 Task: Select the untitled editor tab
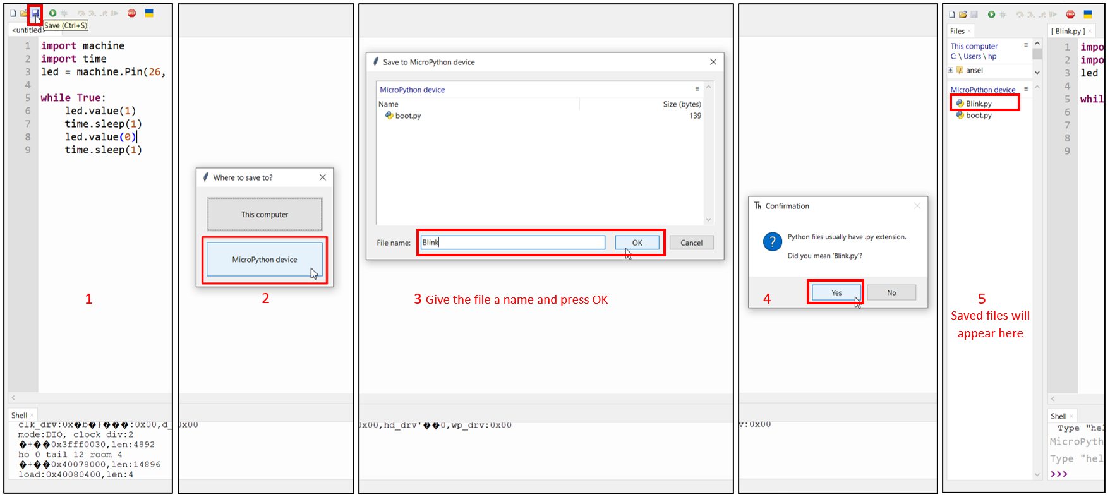(x=27, y=30)
